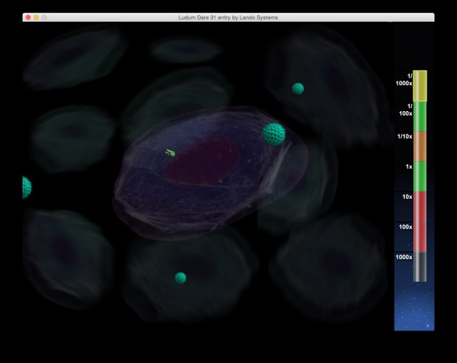
Task: Select the gray 1000x zoom level segment
Action: pyautogui.click(x=420, y=267)
